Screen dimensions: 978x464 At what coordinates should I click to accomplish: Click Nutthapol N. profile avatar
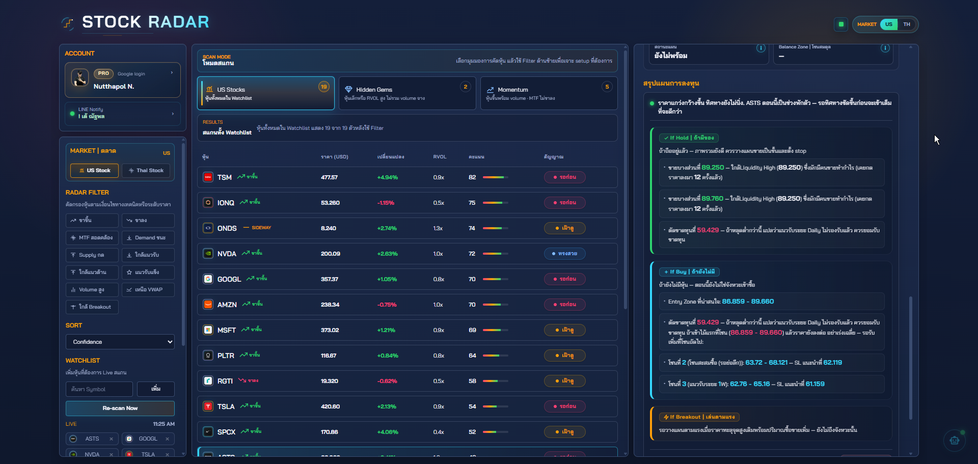click(x=80, y=78)
